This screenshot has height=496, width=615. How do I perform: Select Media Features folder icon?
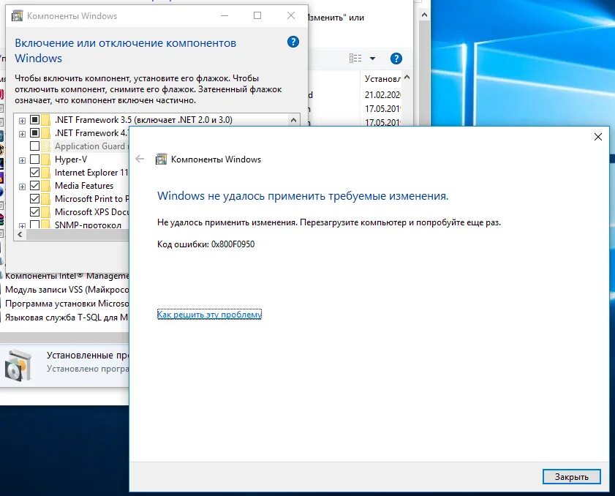pos(46,186)
